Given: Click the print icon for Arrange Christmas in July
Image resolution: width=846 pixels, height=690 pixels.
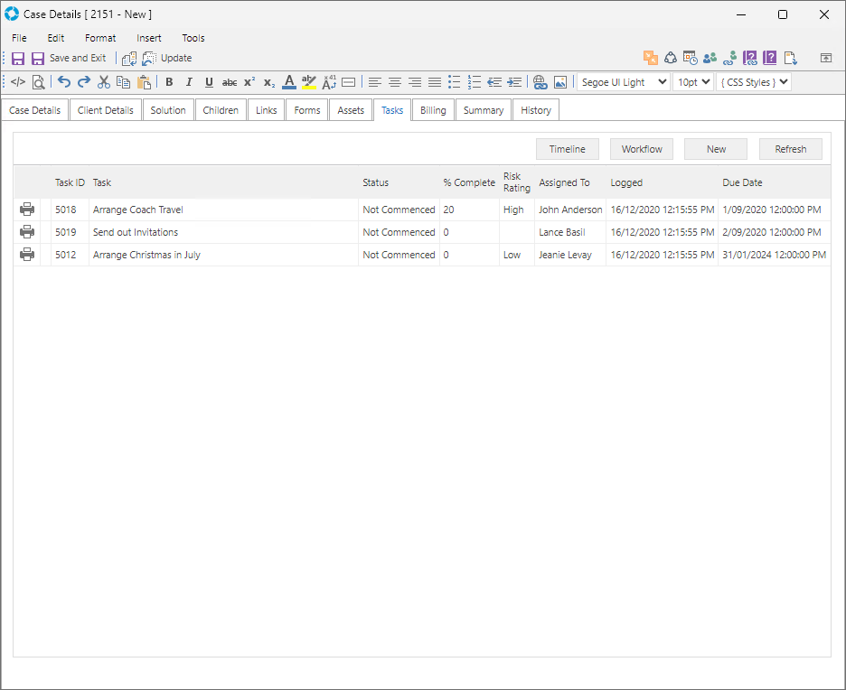Looking at the screenshot, I should (x=27, y=255).
